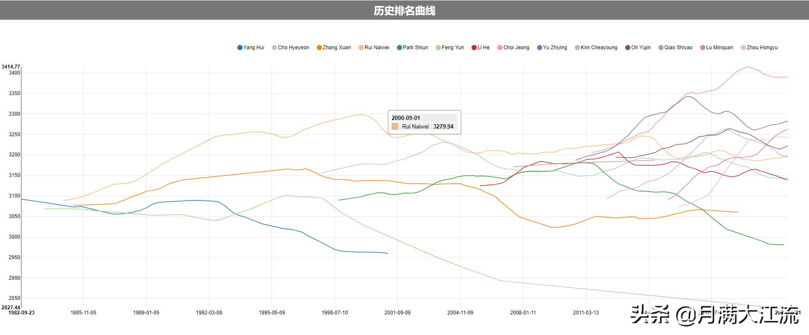Click the brown Oh Yujin legend dot
Viewport: 809px width, 335px height.
(x=628, y=48)
